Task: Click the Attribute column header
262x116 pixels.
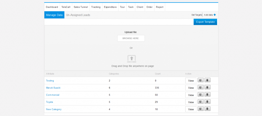Action: coord(50,74)
